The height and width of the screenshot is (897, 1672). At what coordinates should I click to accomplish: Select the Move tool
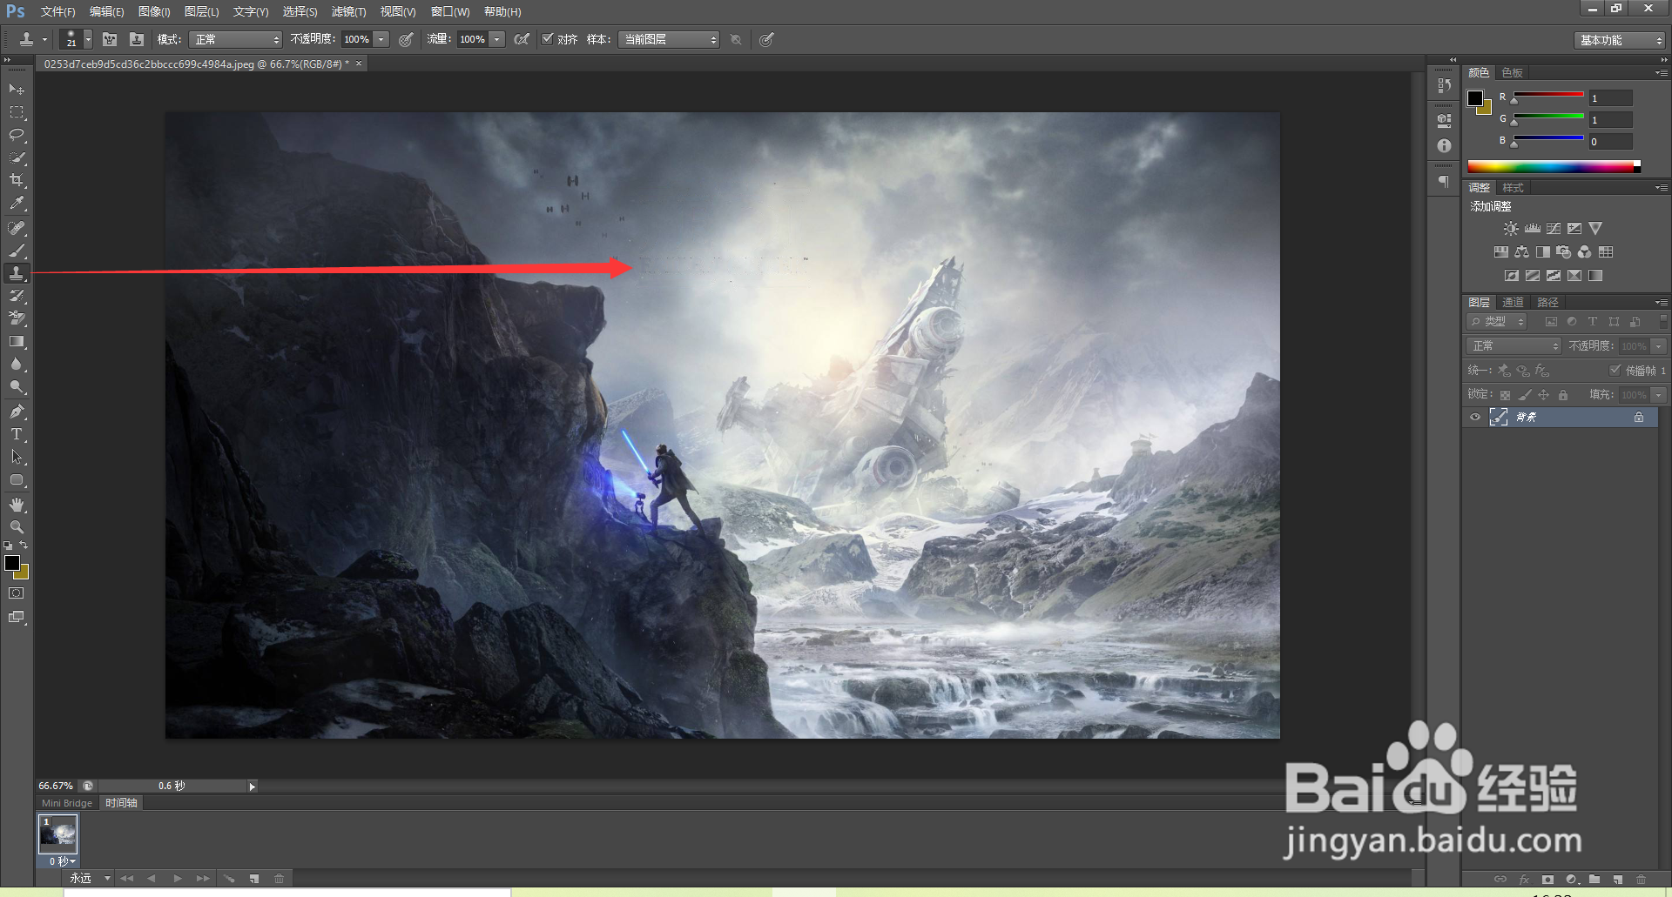[17, 90]
